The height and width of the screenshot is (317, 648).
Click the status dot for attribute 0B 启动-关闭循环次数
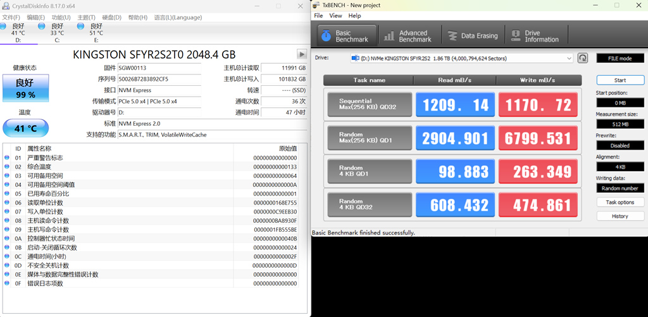6,248
